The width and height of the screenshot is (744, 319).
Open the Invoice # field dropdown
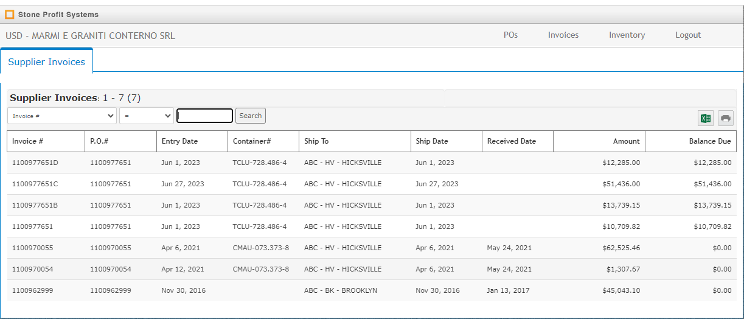click(62, 116)
